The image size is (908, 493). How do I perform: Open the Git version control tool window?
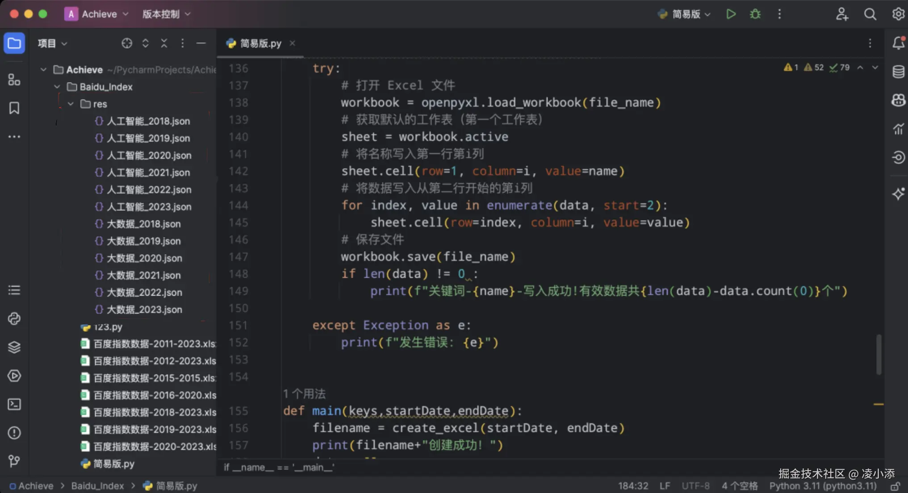(x=14, y=461)
